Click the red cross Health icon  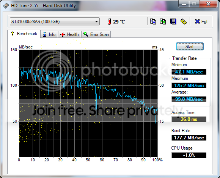(x=63, y=34)
